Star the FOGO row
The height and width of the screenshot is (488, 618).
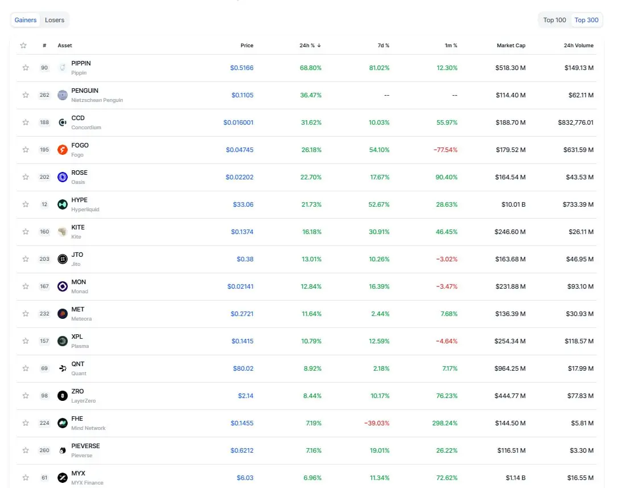[26, 150]
